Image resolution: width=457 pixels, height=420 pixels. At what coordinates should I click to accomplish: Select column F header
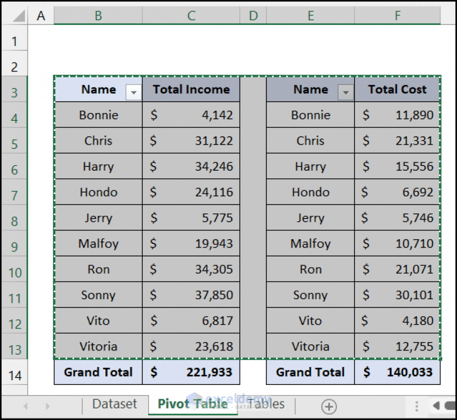[x=397, y=15]
